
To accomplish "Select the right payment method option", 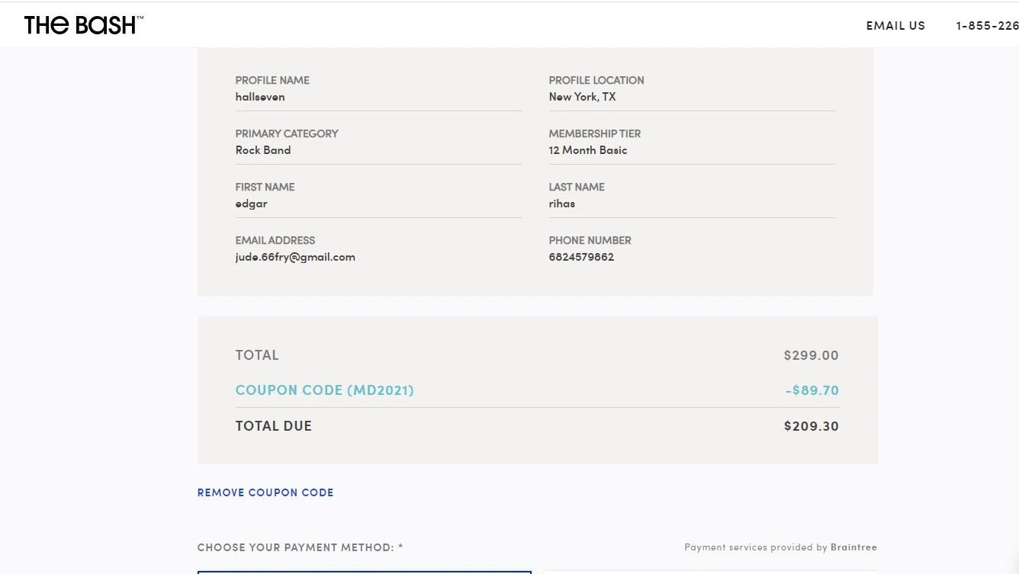I will (x=709, y=571).
